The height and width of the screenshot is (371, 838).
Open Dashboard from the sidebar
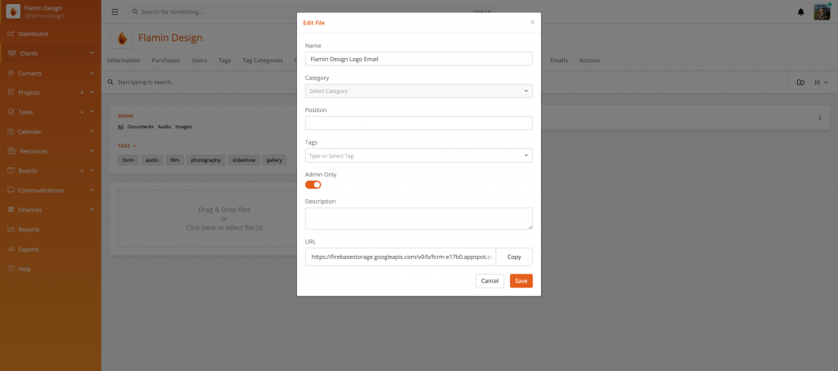point(33,34)
